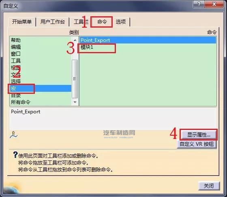227x197 pixels.
Task: Select 帮助 in the category list
Action: [16, 40]
